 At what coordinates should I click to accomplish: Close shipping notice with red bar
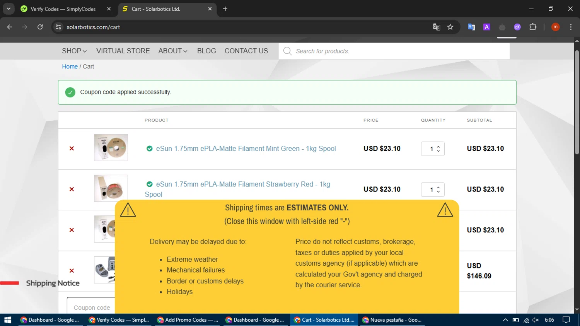[10, 283]
